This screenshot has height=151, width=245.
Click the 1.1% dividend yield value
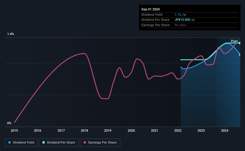point(178,15)
